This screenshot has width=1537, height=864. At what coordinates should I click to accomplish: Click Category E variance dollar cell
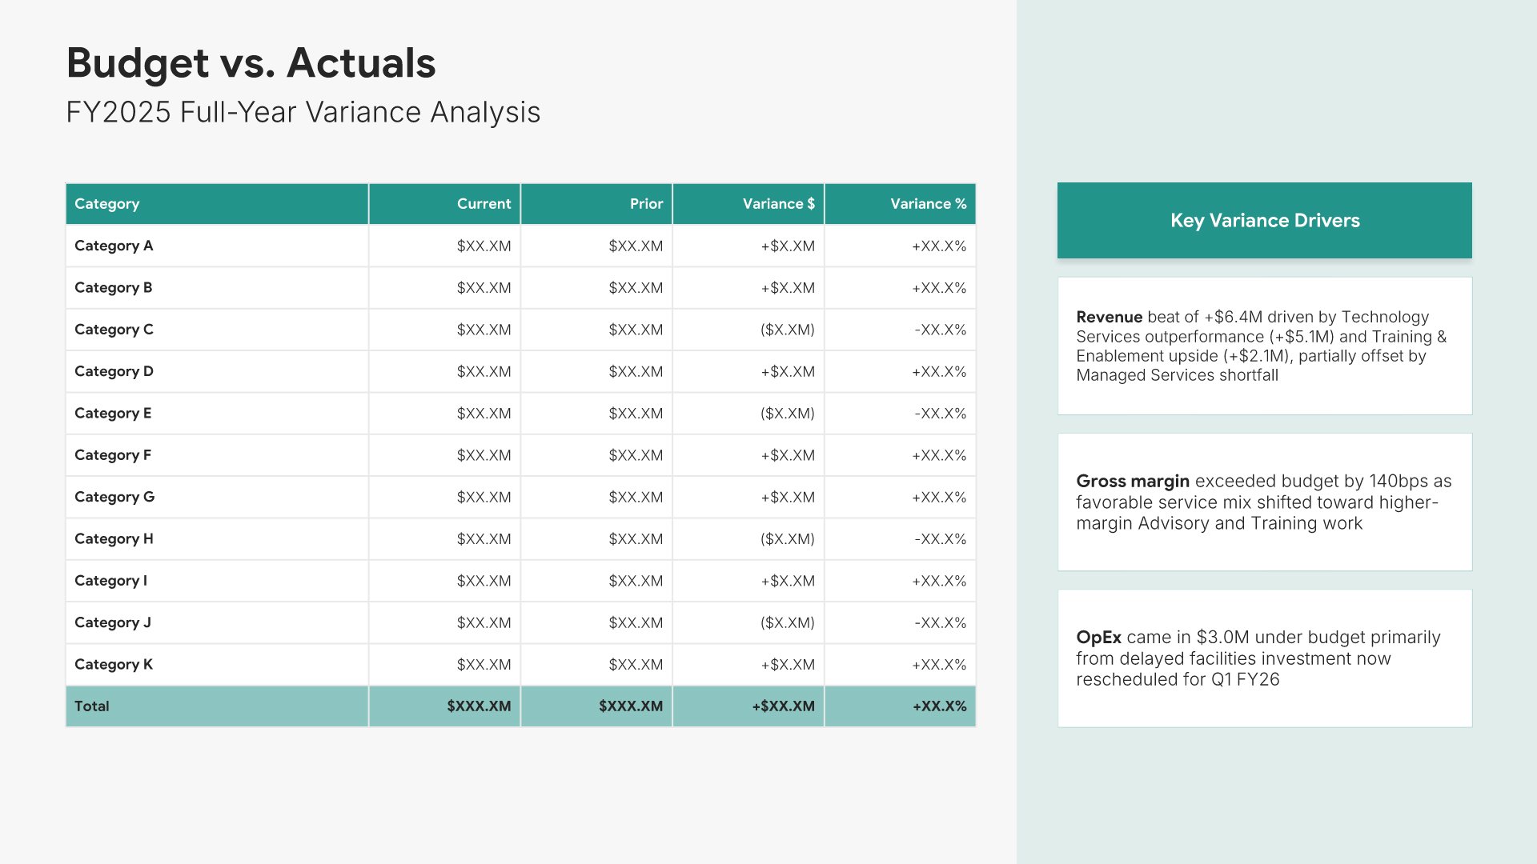click(x=787, y=414)
